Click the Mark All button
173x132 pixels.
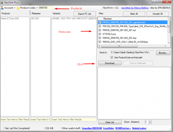point(134,14)
